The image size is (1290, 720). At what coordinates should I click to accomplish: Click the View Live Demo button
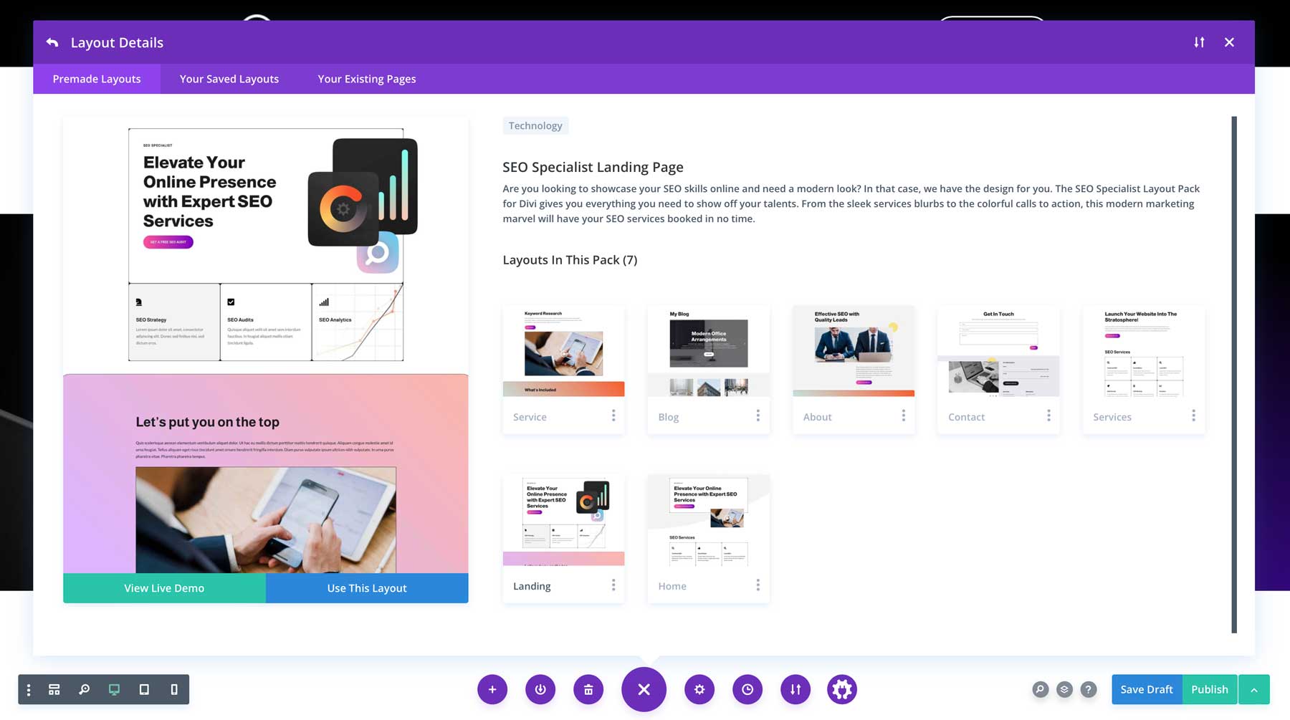click(164, 588)
